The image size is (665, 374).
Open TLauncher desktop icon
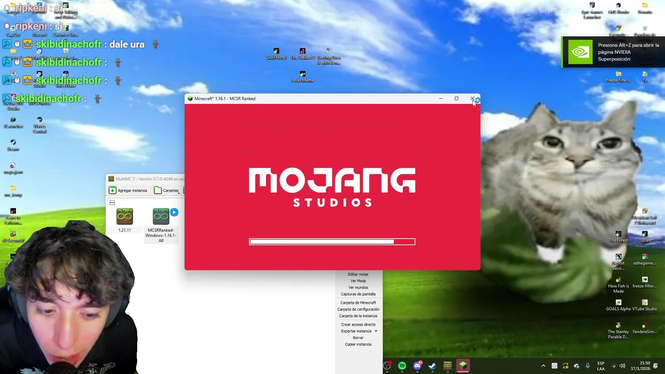tap(13, 123)
